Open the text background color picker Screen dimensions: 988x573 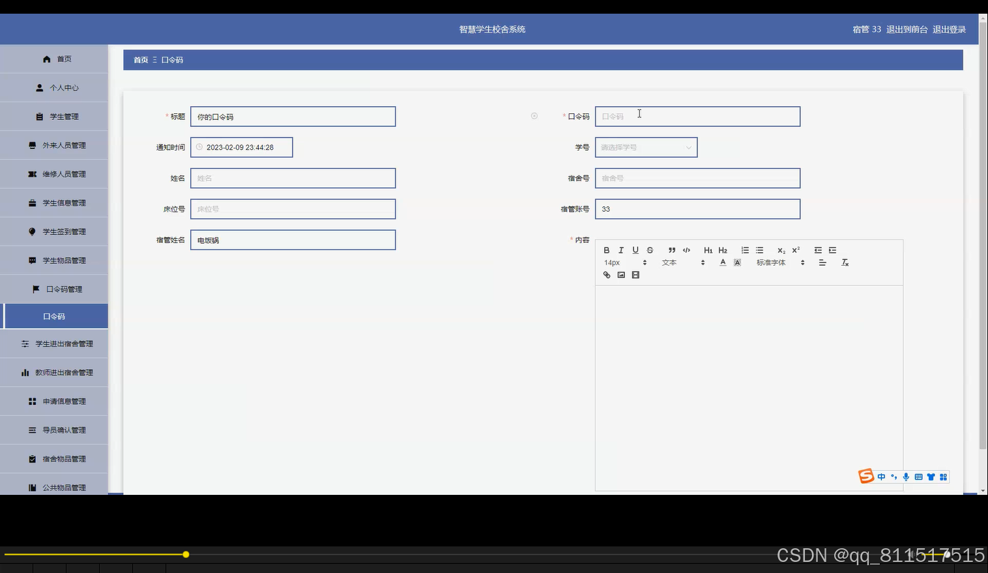click(737, 262)
